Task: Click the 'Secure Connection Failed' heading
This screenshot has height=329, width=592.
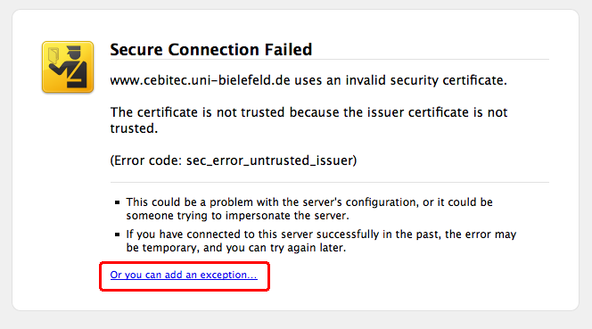Action: point(211,49)
